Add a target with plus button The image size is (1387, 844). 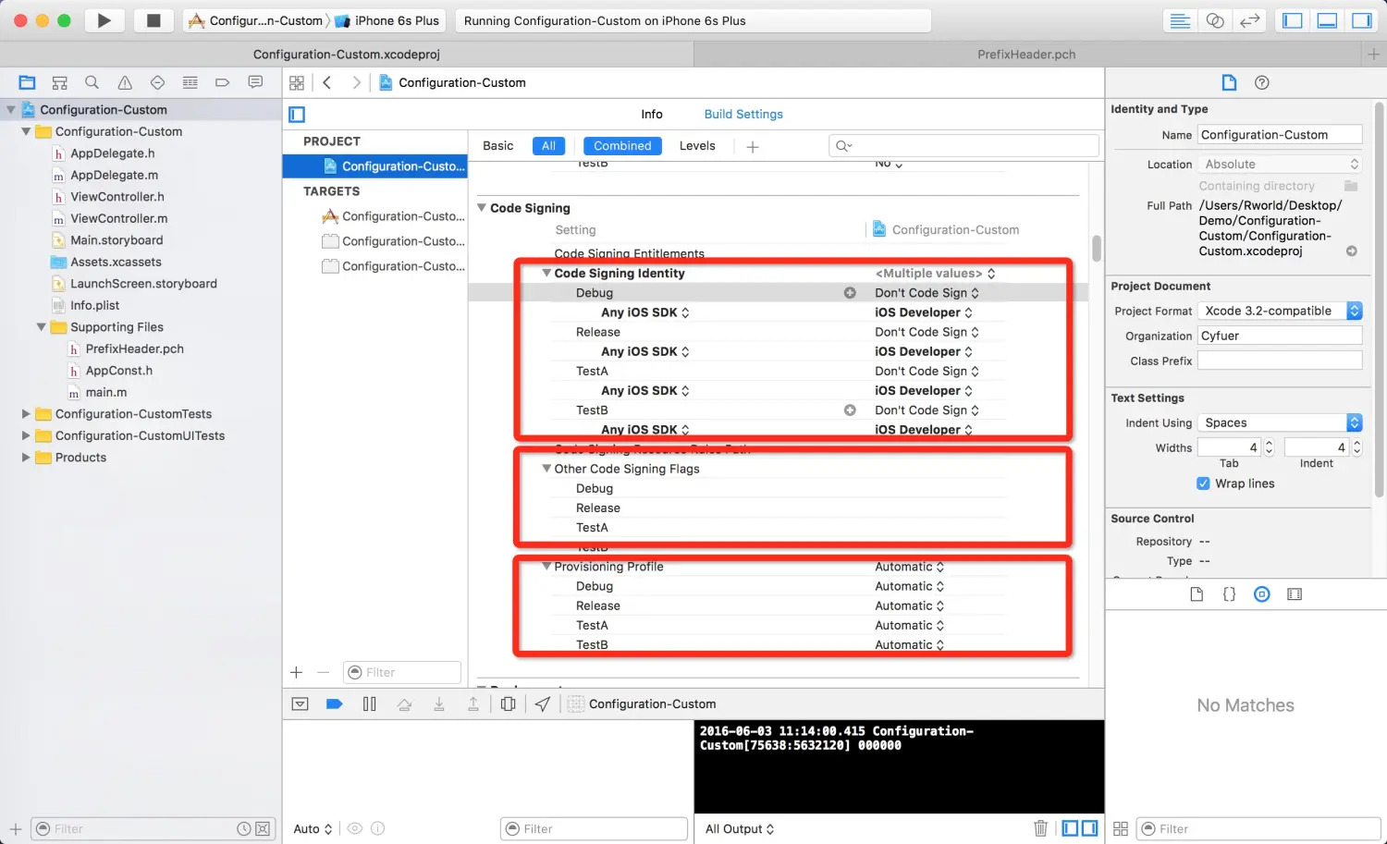coord(296,673)
